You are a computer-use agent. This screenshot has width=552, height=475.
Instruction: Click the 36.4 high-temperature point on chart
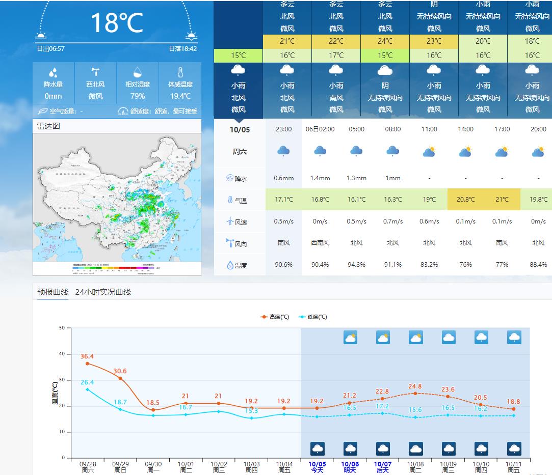pos(87,364)
